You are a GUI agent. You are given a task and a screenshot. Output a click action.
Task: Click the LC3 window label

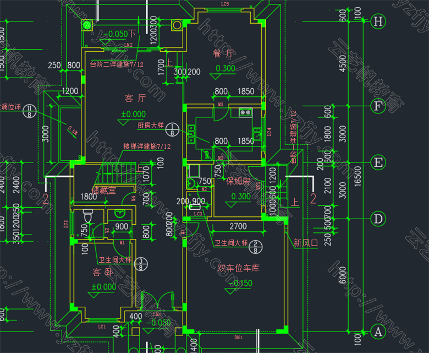(198, 214)
